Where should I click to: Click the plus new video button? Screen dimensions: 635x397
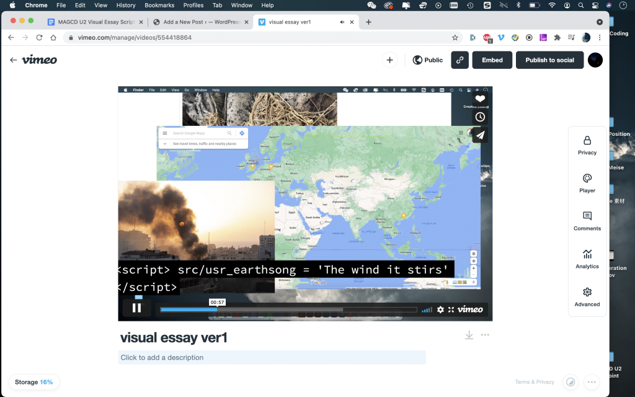pyautogui.click(x=389, y=60)
